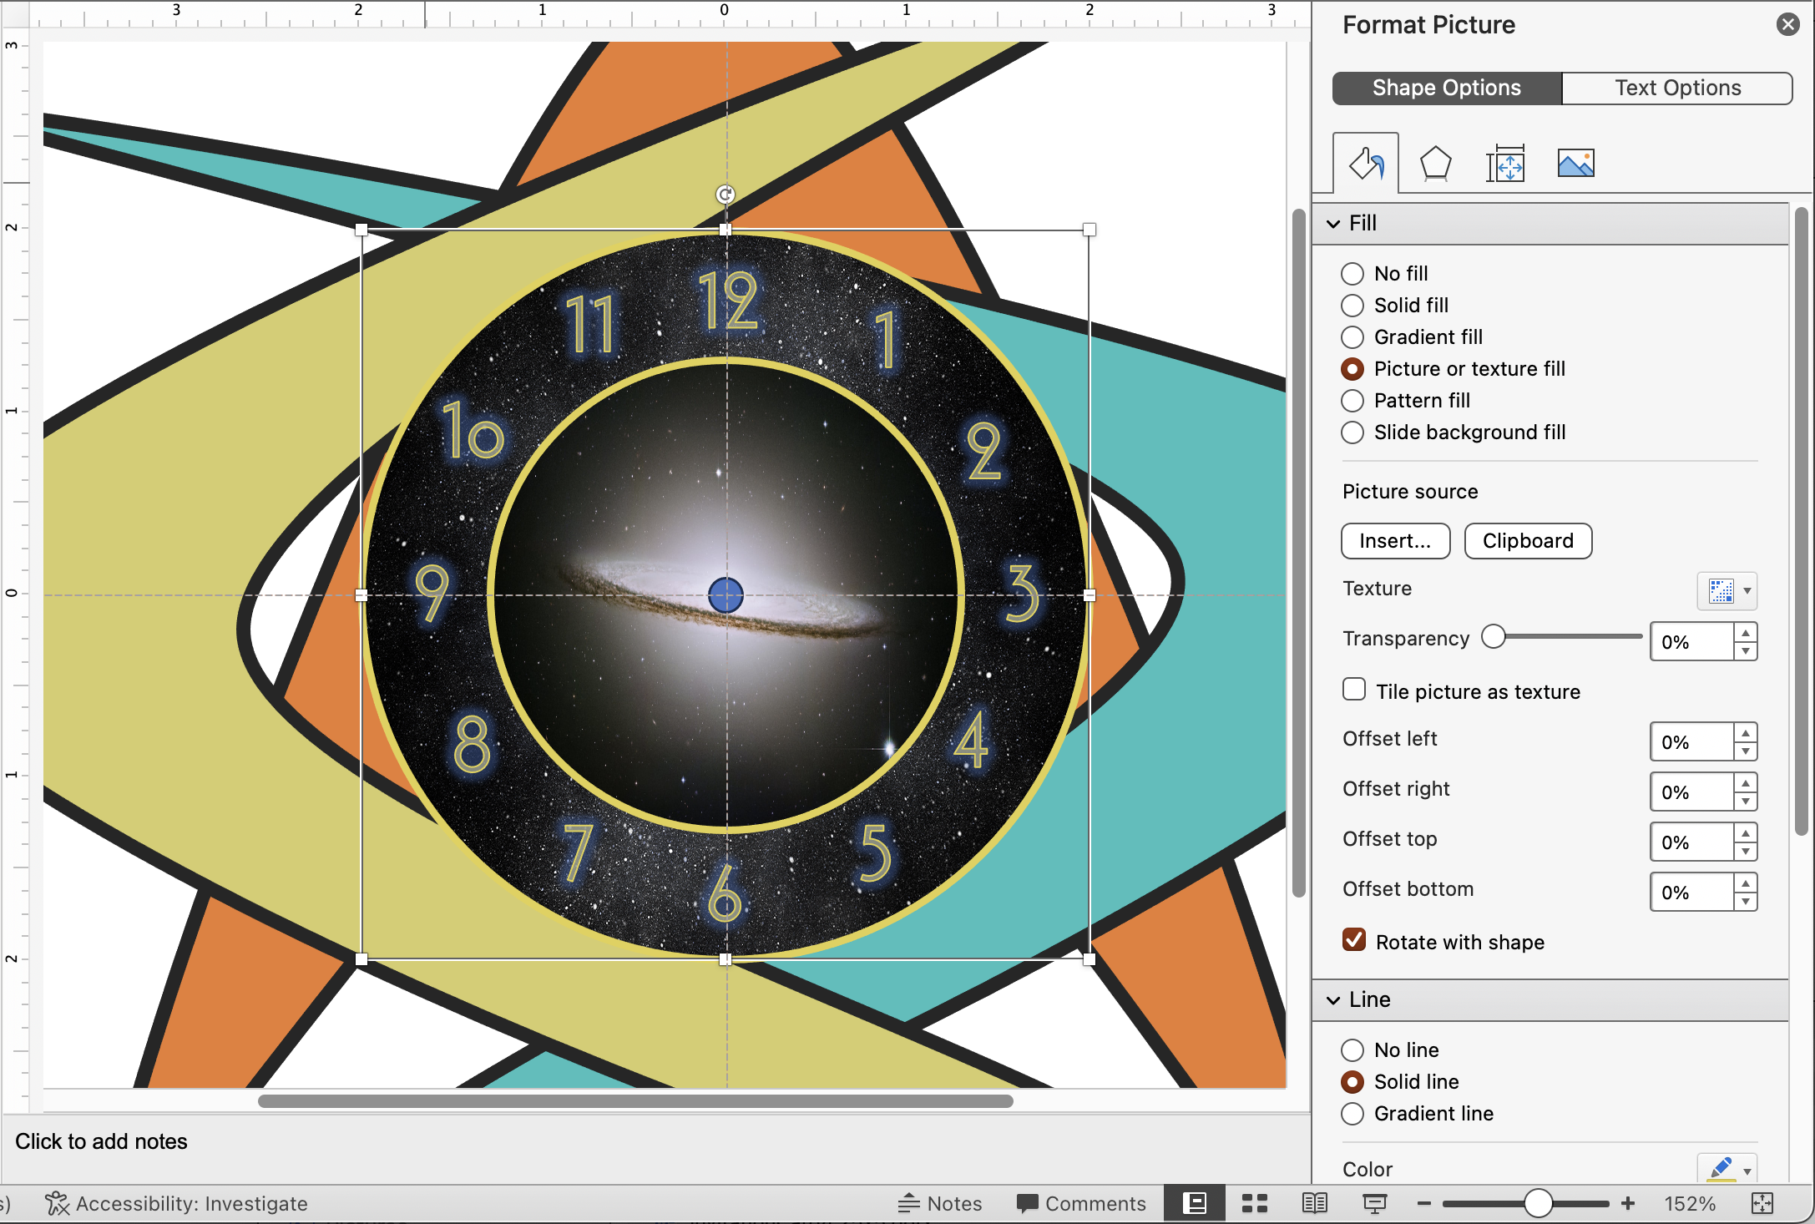Open the Picture settings icon
The image size is (1815, 1224).
coord(1575,162)
